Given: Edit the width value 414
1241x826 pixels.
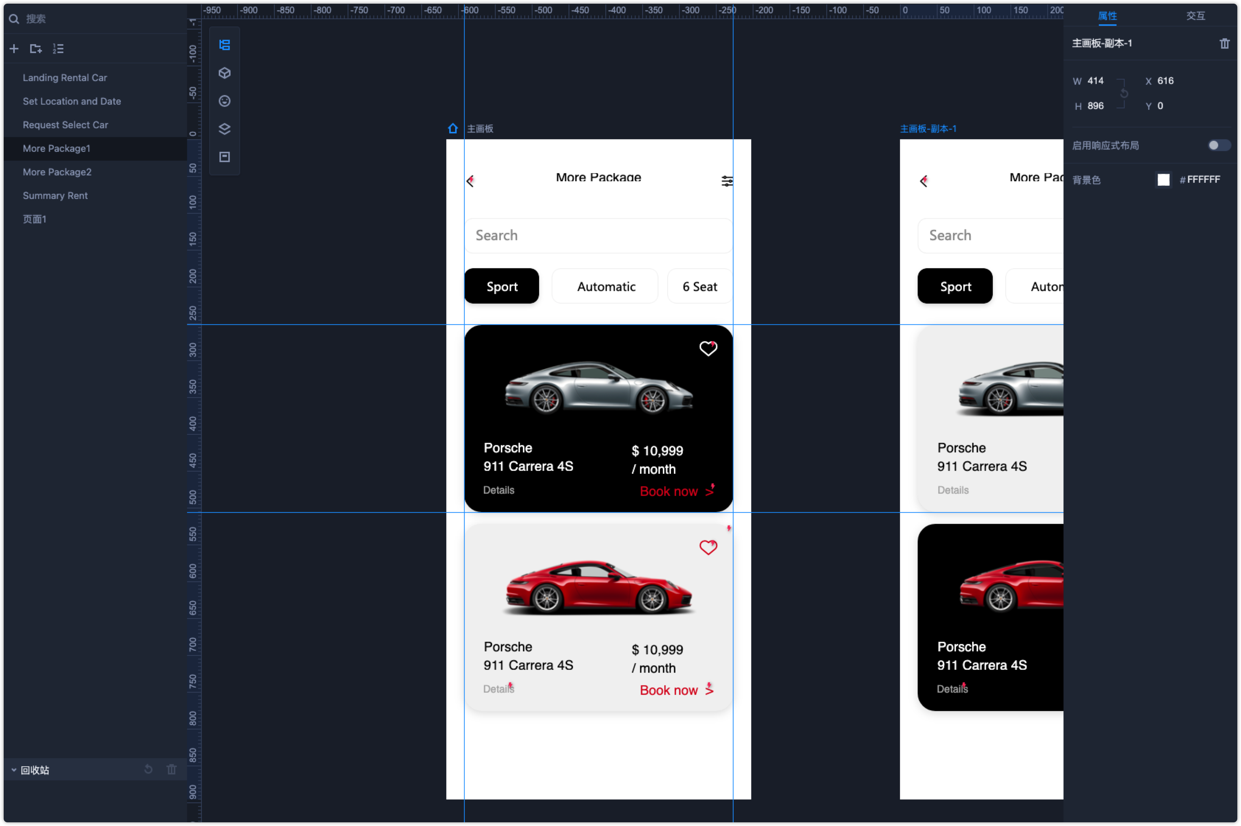Looking at the screenshot, I should tap(1095, 81).
